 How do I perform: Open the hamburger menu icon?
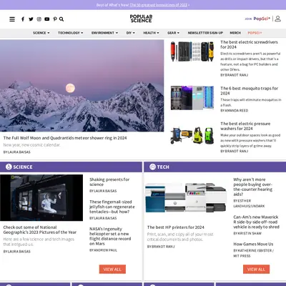coord(12,19)
